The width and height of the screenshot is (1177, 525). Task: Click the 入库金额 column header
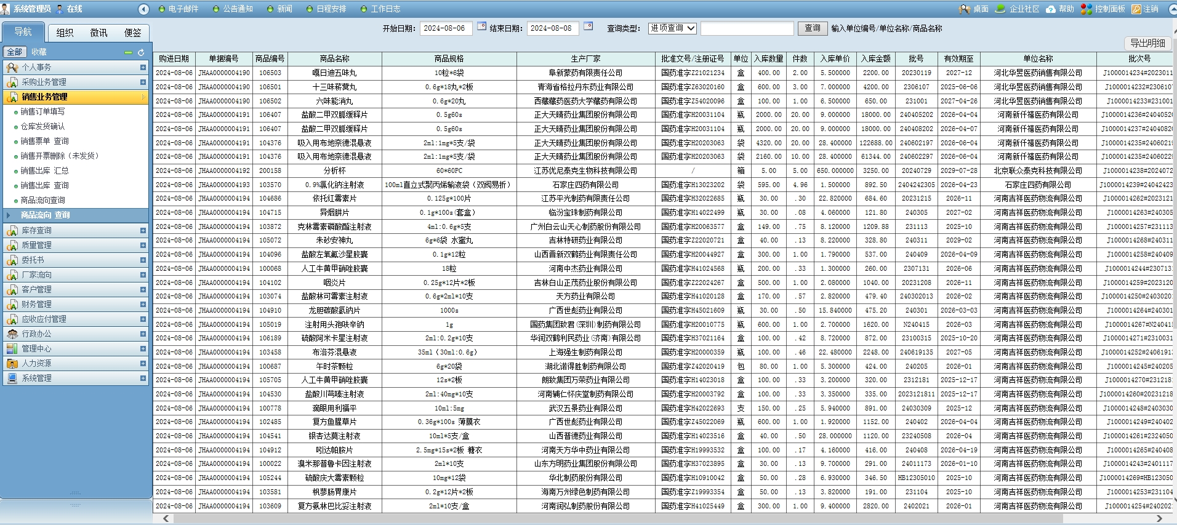tap(875, 58)
